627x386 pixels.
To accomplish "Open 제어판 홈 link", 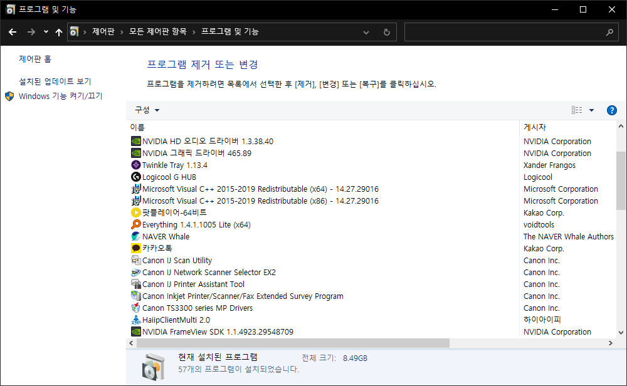I will point(35,59).
